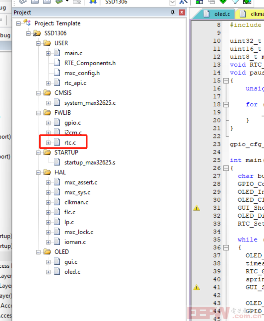This screenshot has width=264, height=321.
Task: Click the flc.c file icon
Action: tap(57, 212)
